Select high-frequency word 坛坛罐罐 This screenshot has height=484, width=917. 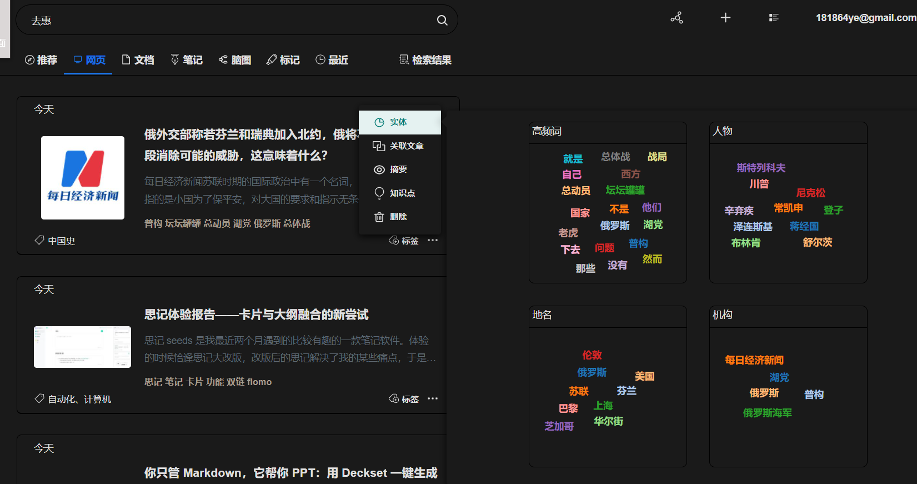pos(625,190)
